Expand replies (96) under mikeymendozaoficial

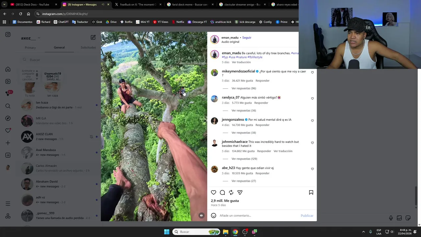pos(244,88)
